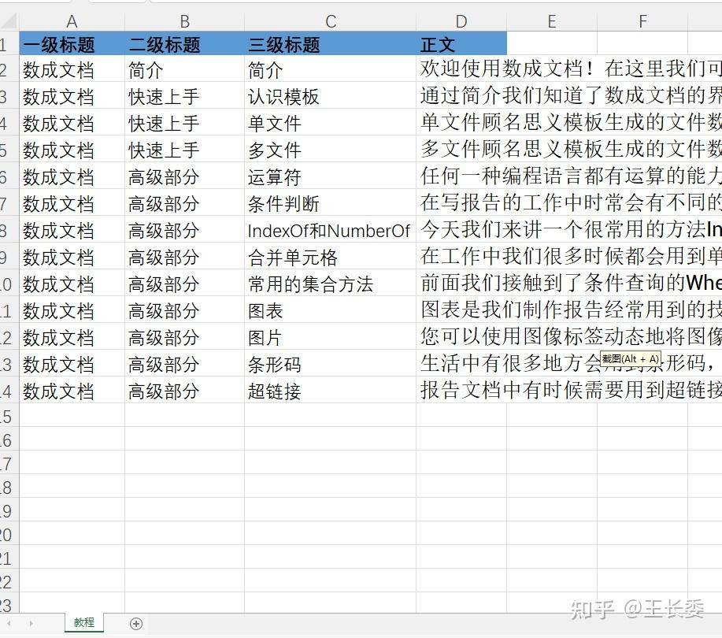
Task: Select body text starting 前面我们接触到了
Action: tap(569, 283)
